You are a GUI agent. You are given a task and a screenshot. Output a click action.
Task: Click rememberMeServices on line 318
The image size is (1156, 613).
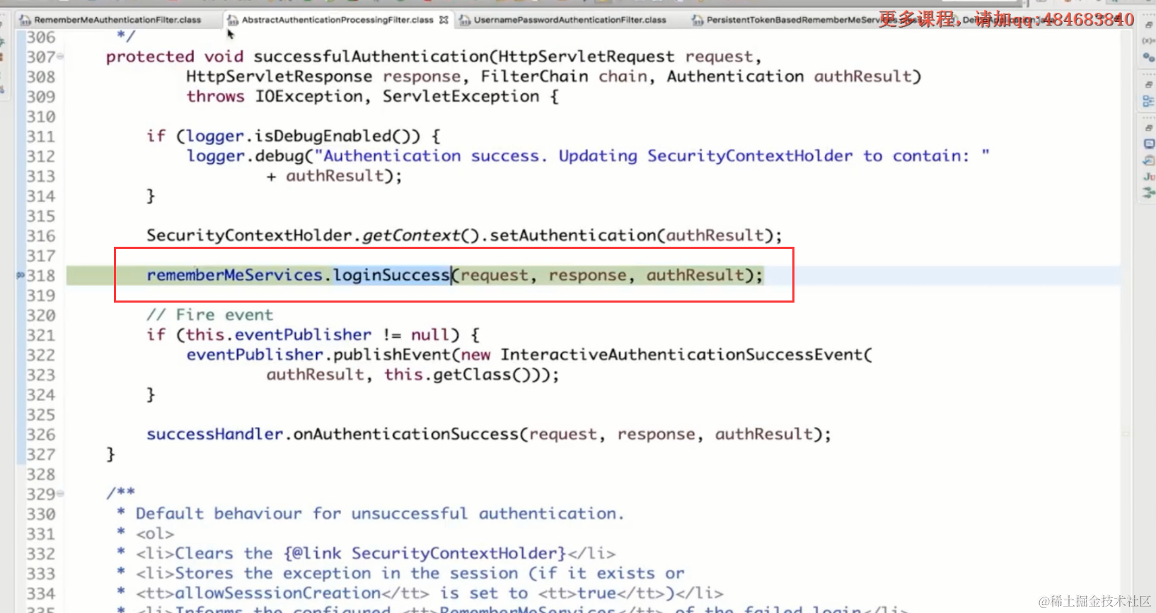point(234,275)
